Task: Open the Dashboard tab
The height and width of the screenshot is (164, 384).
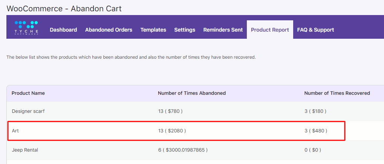Action: click(63, 30)
